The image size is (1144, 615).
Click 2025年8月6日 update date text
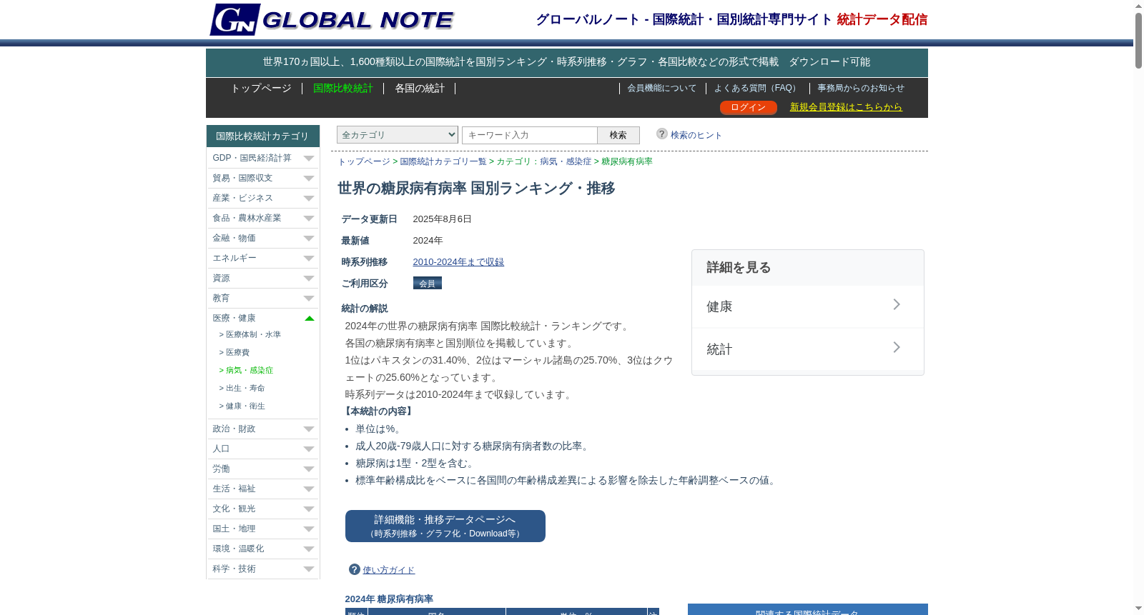point(442,219)
